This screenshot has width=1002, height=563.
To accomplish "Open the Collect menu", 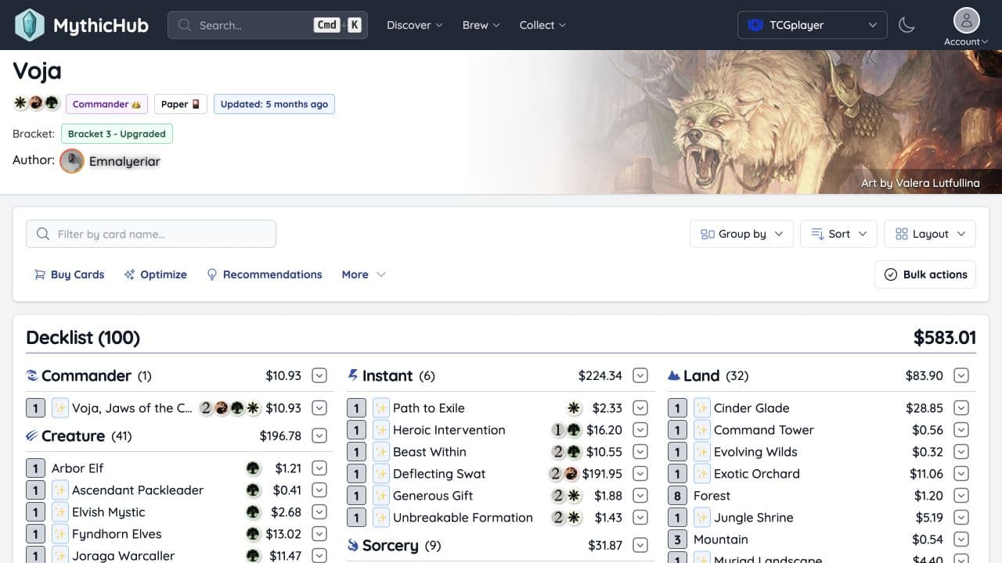I will (x=542, y=25).
